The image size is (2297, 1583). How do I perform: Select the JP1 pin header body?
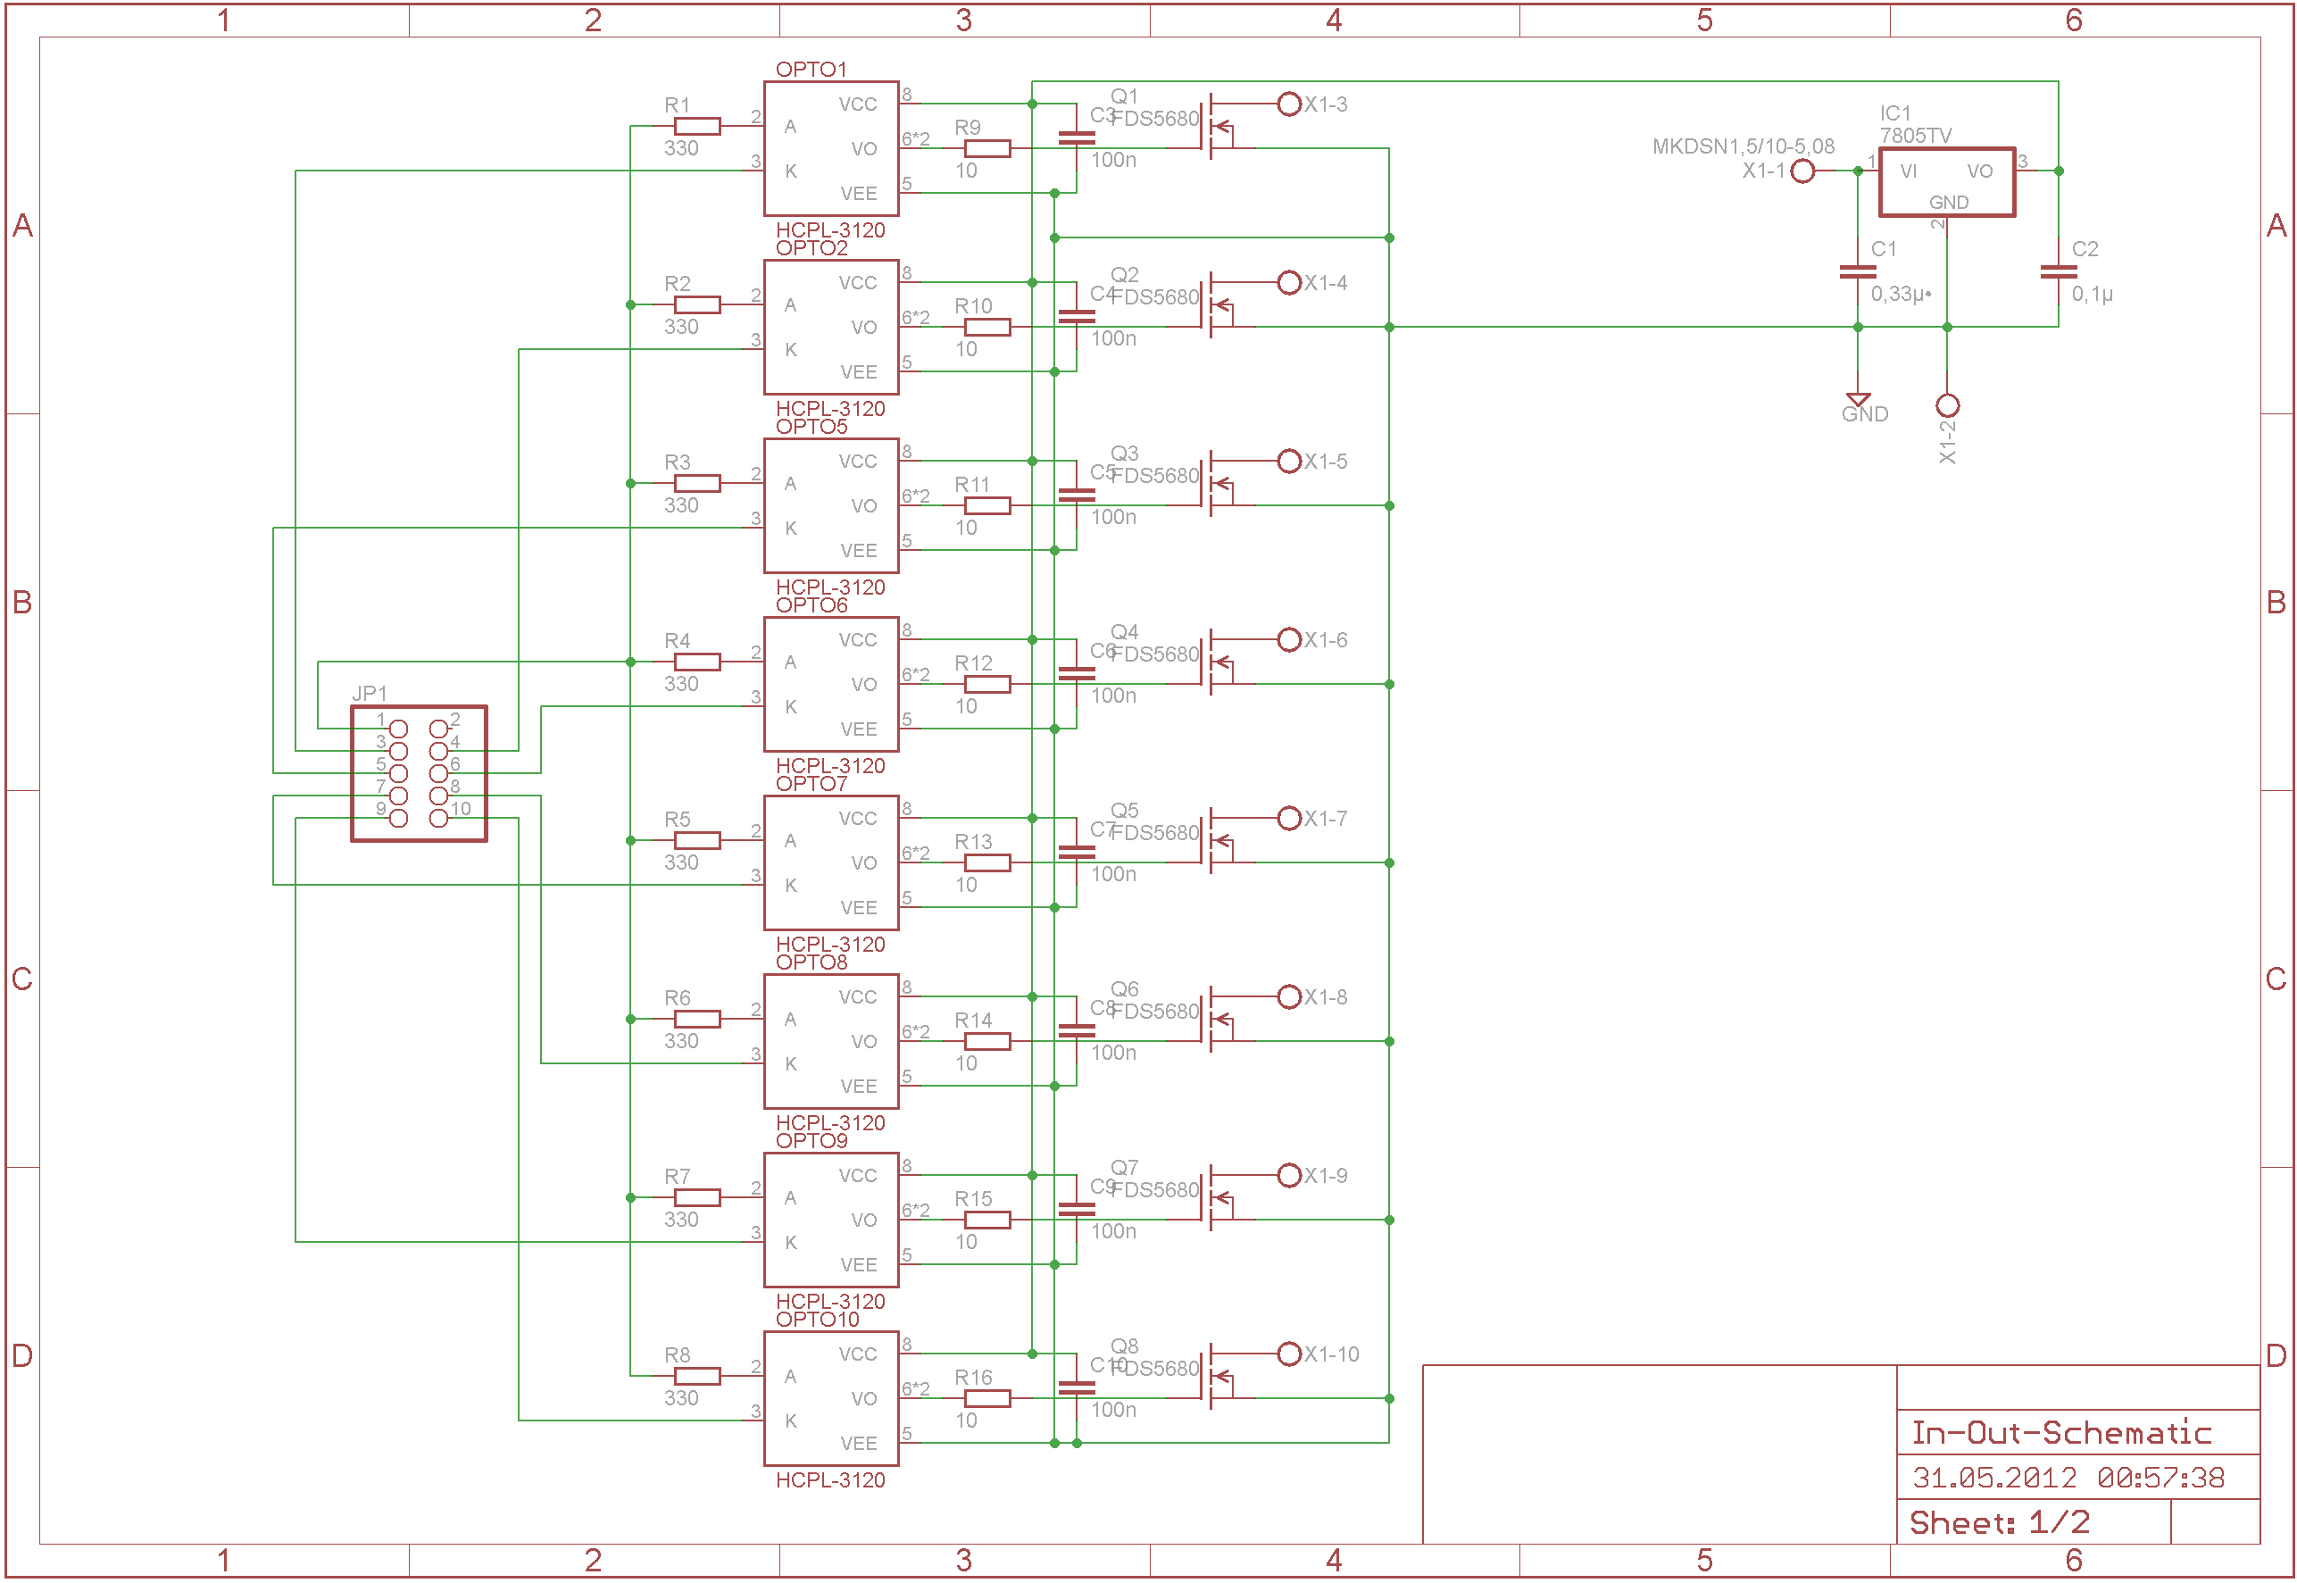pos(419,774)
